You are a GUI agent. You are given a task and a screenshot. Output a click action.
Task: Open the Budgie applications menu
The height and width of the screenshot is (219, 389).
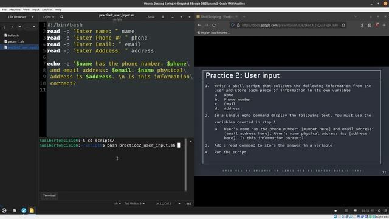pyautogui.click(x=4, y=210)
